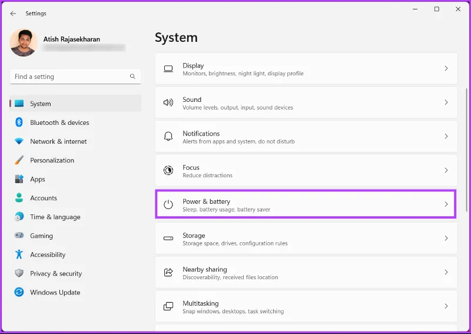Expand Multitasking row chevron

446,306
